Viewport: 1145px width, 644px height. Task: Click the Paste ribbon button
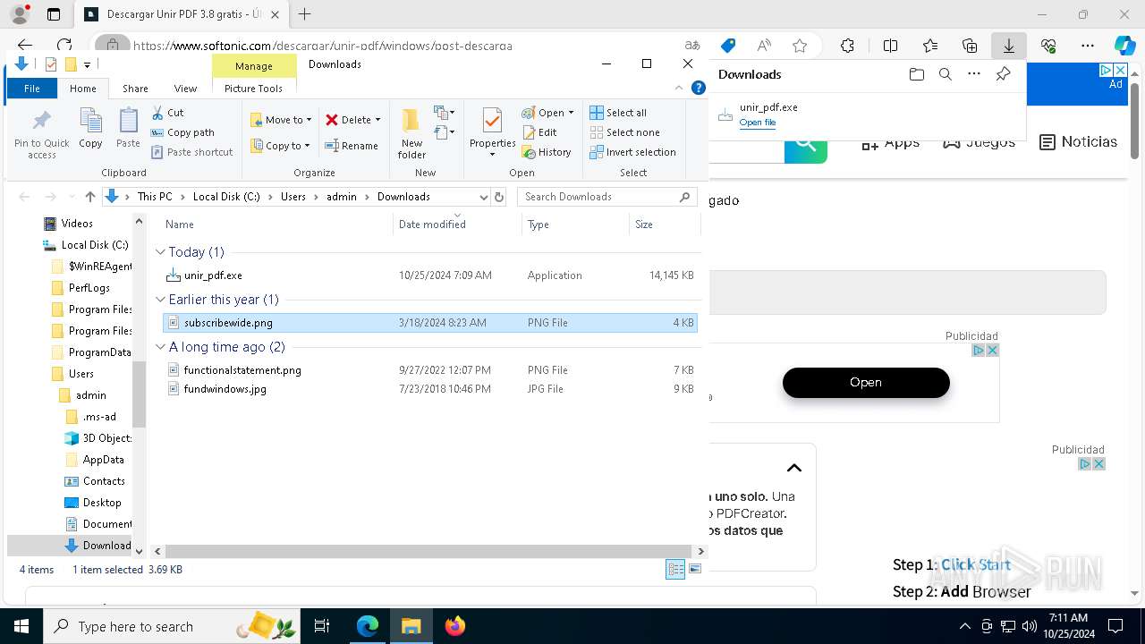pos(128,129)
